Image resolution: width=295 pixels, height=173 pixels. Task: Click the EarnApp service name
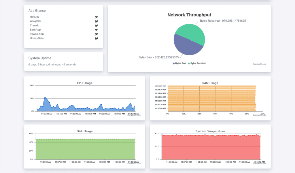pyautogui.click(x=35, y=30)
